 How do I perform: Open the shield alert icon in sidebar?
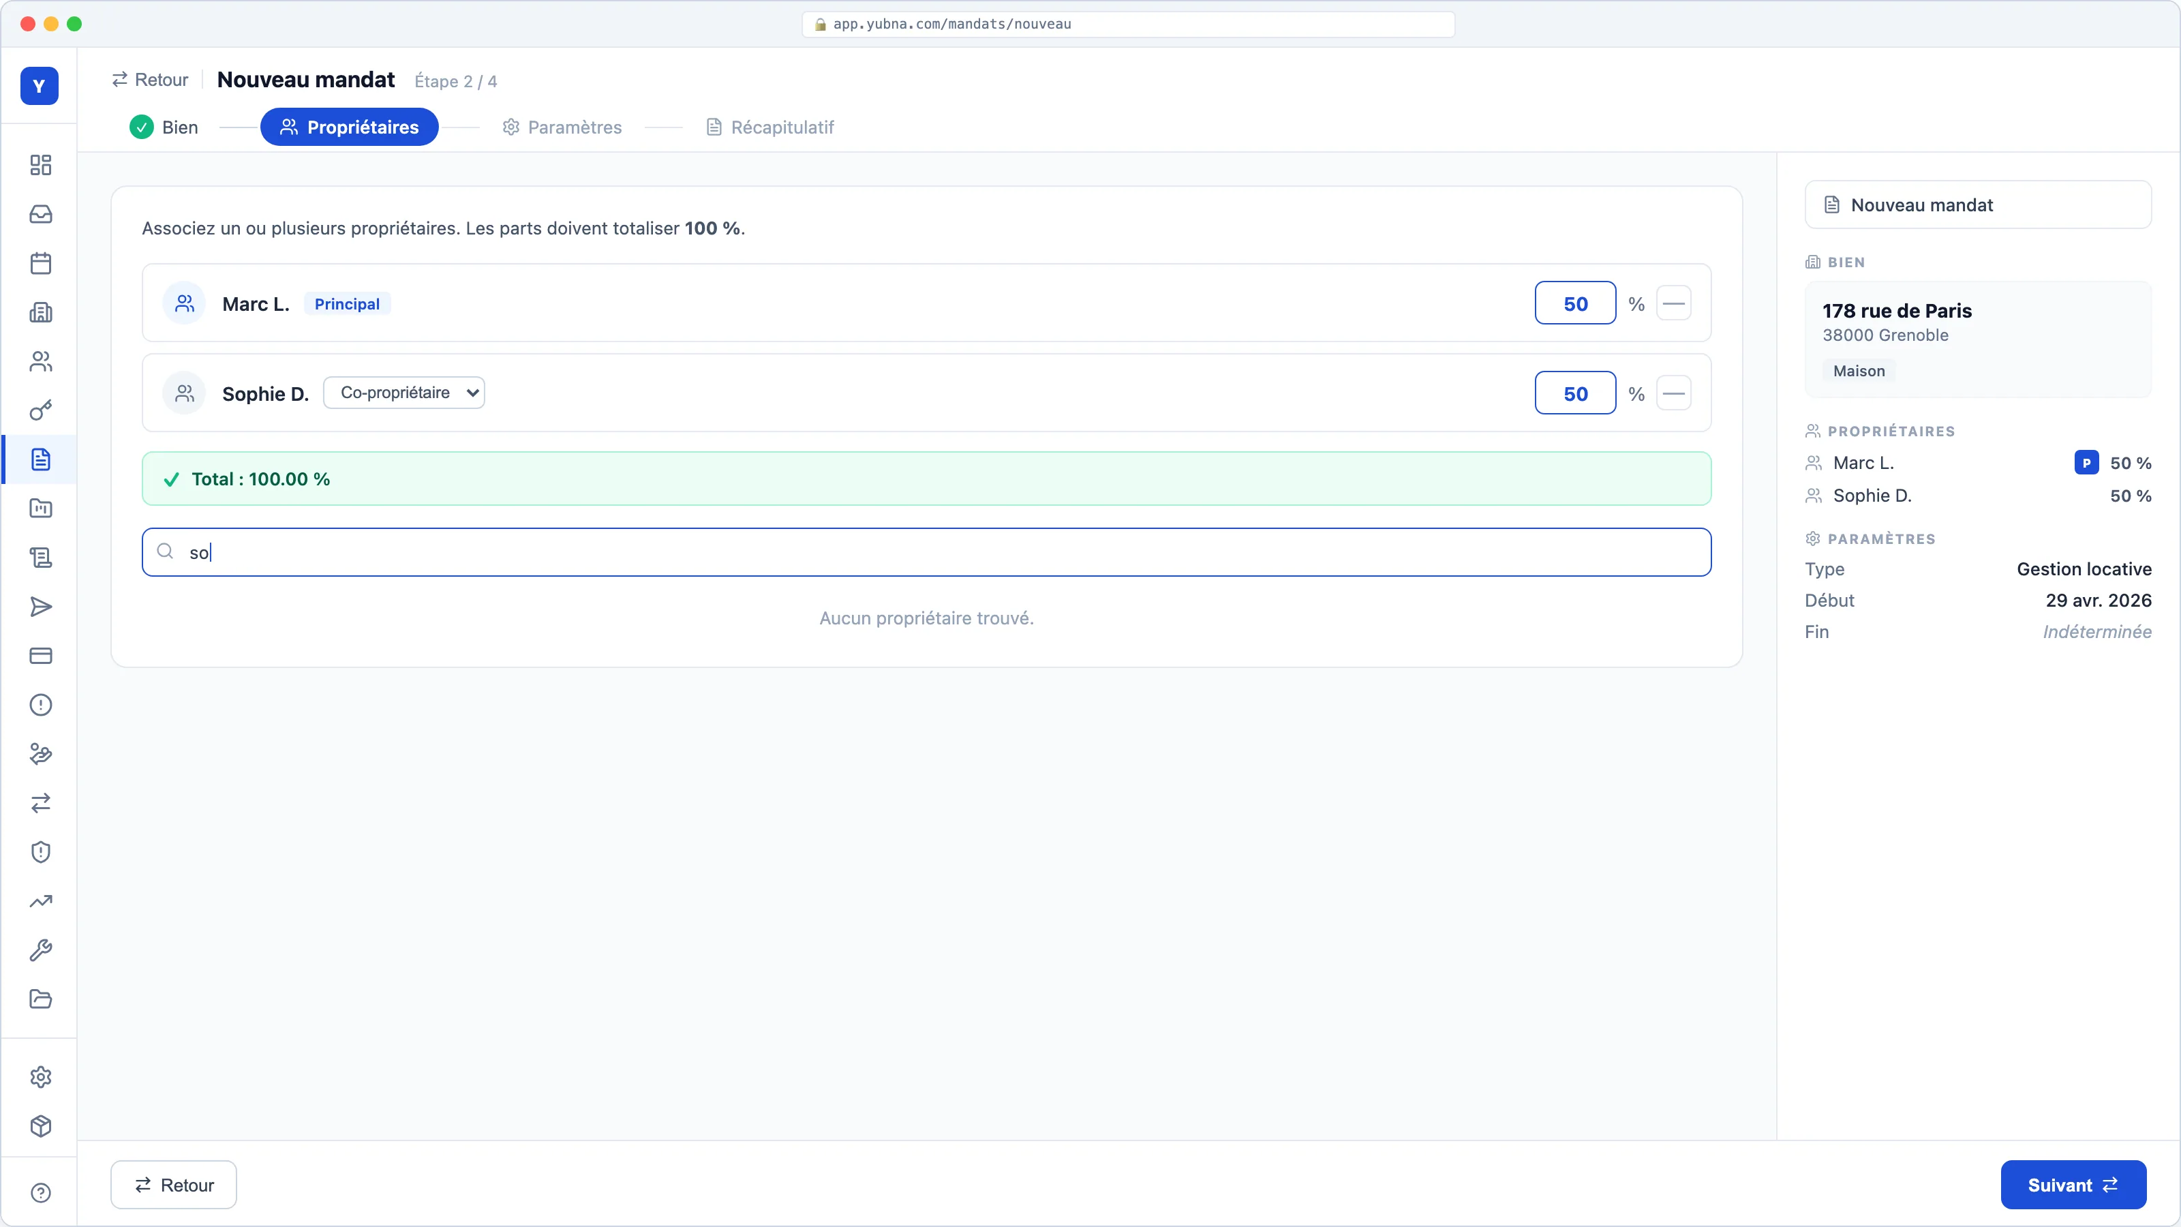(x=41, y=852)
